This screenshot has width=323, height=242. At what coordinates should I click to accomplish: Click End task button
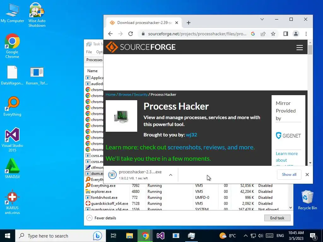click(277, 218)
